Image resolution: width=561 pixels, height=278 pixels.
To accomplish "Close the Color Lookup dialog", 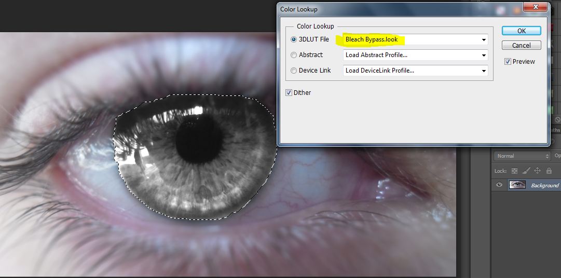I will (x=536, y=7).
